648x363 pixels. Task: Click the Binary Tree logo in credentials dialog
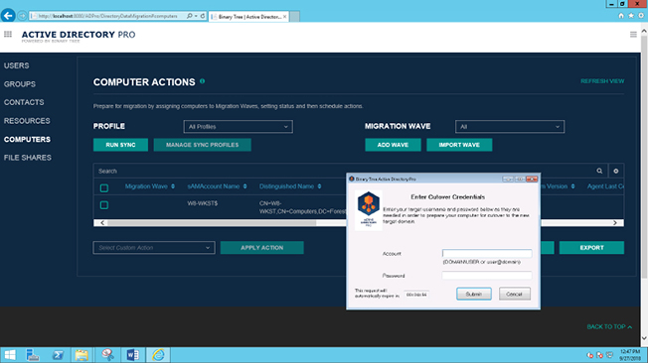point(368,210)
